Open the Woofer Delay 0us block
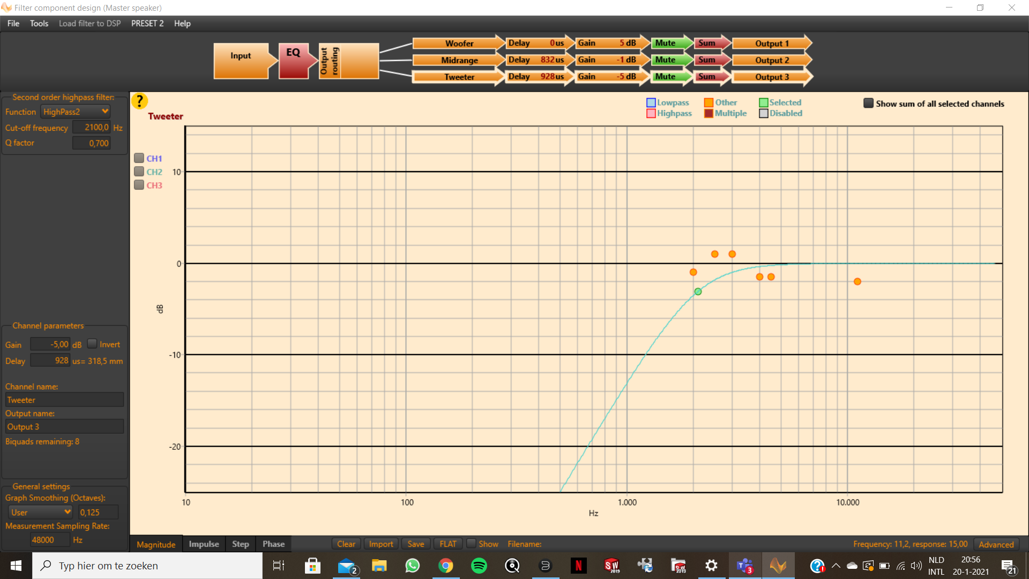 540,43
